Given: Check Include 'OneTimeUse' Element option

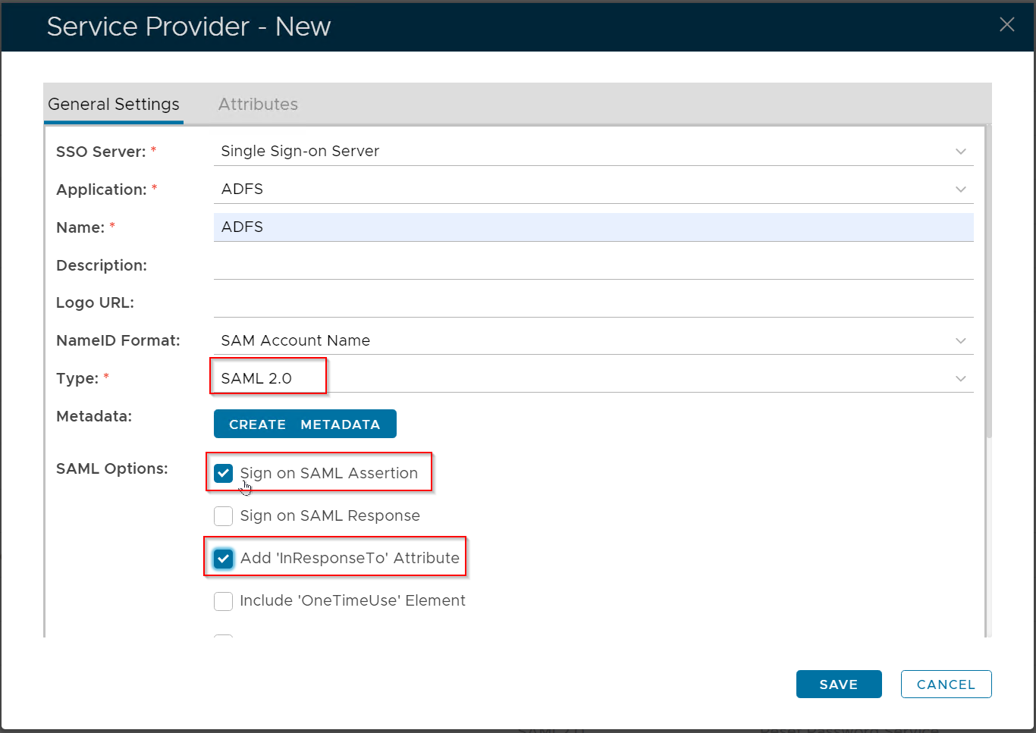Looking at the screenshot, I should 223,601.
